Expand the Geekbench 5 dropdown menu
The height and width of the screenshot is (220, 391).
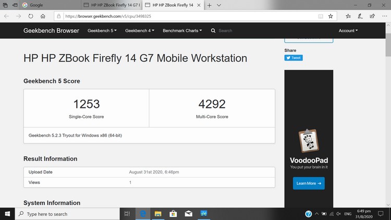pyautogui.click(x=102, y=31)
